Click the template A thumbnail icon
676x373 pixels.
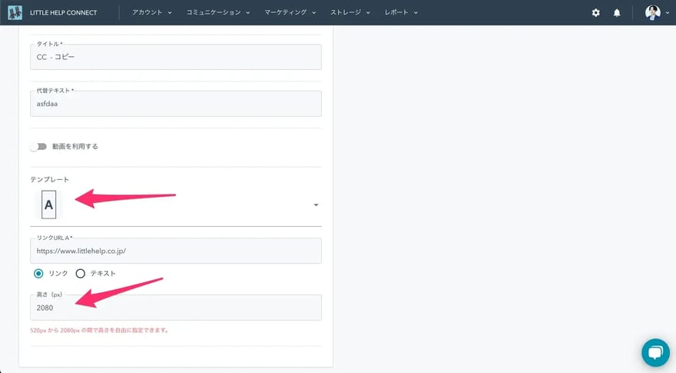click(49, 205)
